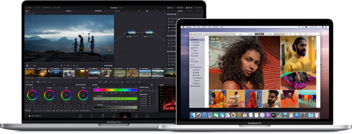Select All Photos view in Photos
This screenshot has height=134, width=352.
click(x=269, y=34)
